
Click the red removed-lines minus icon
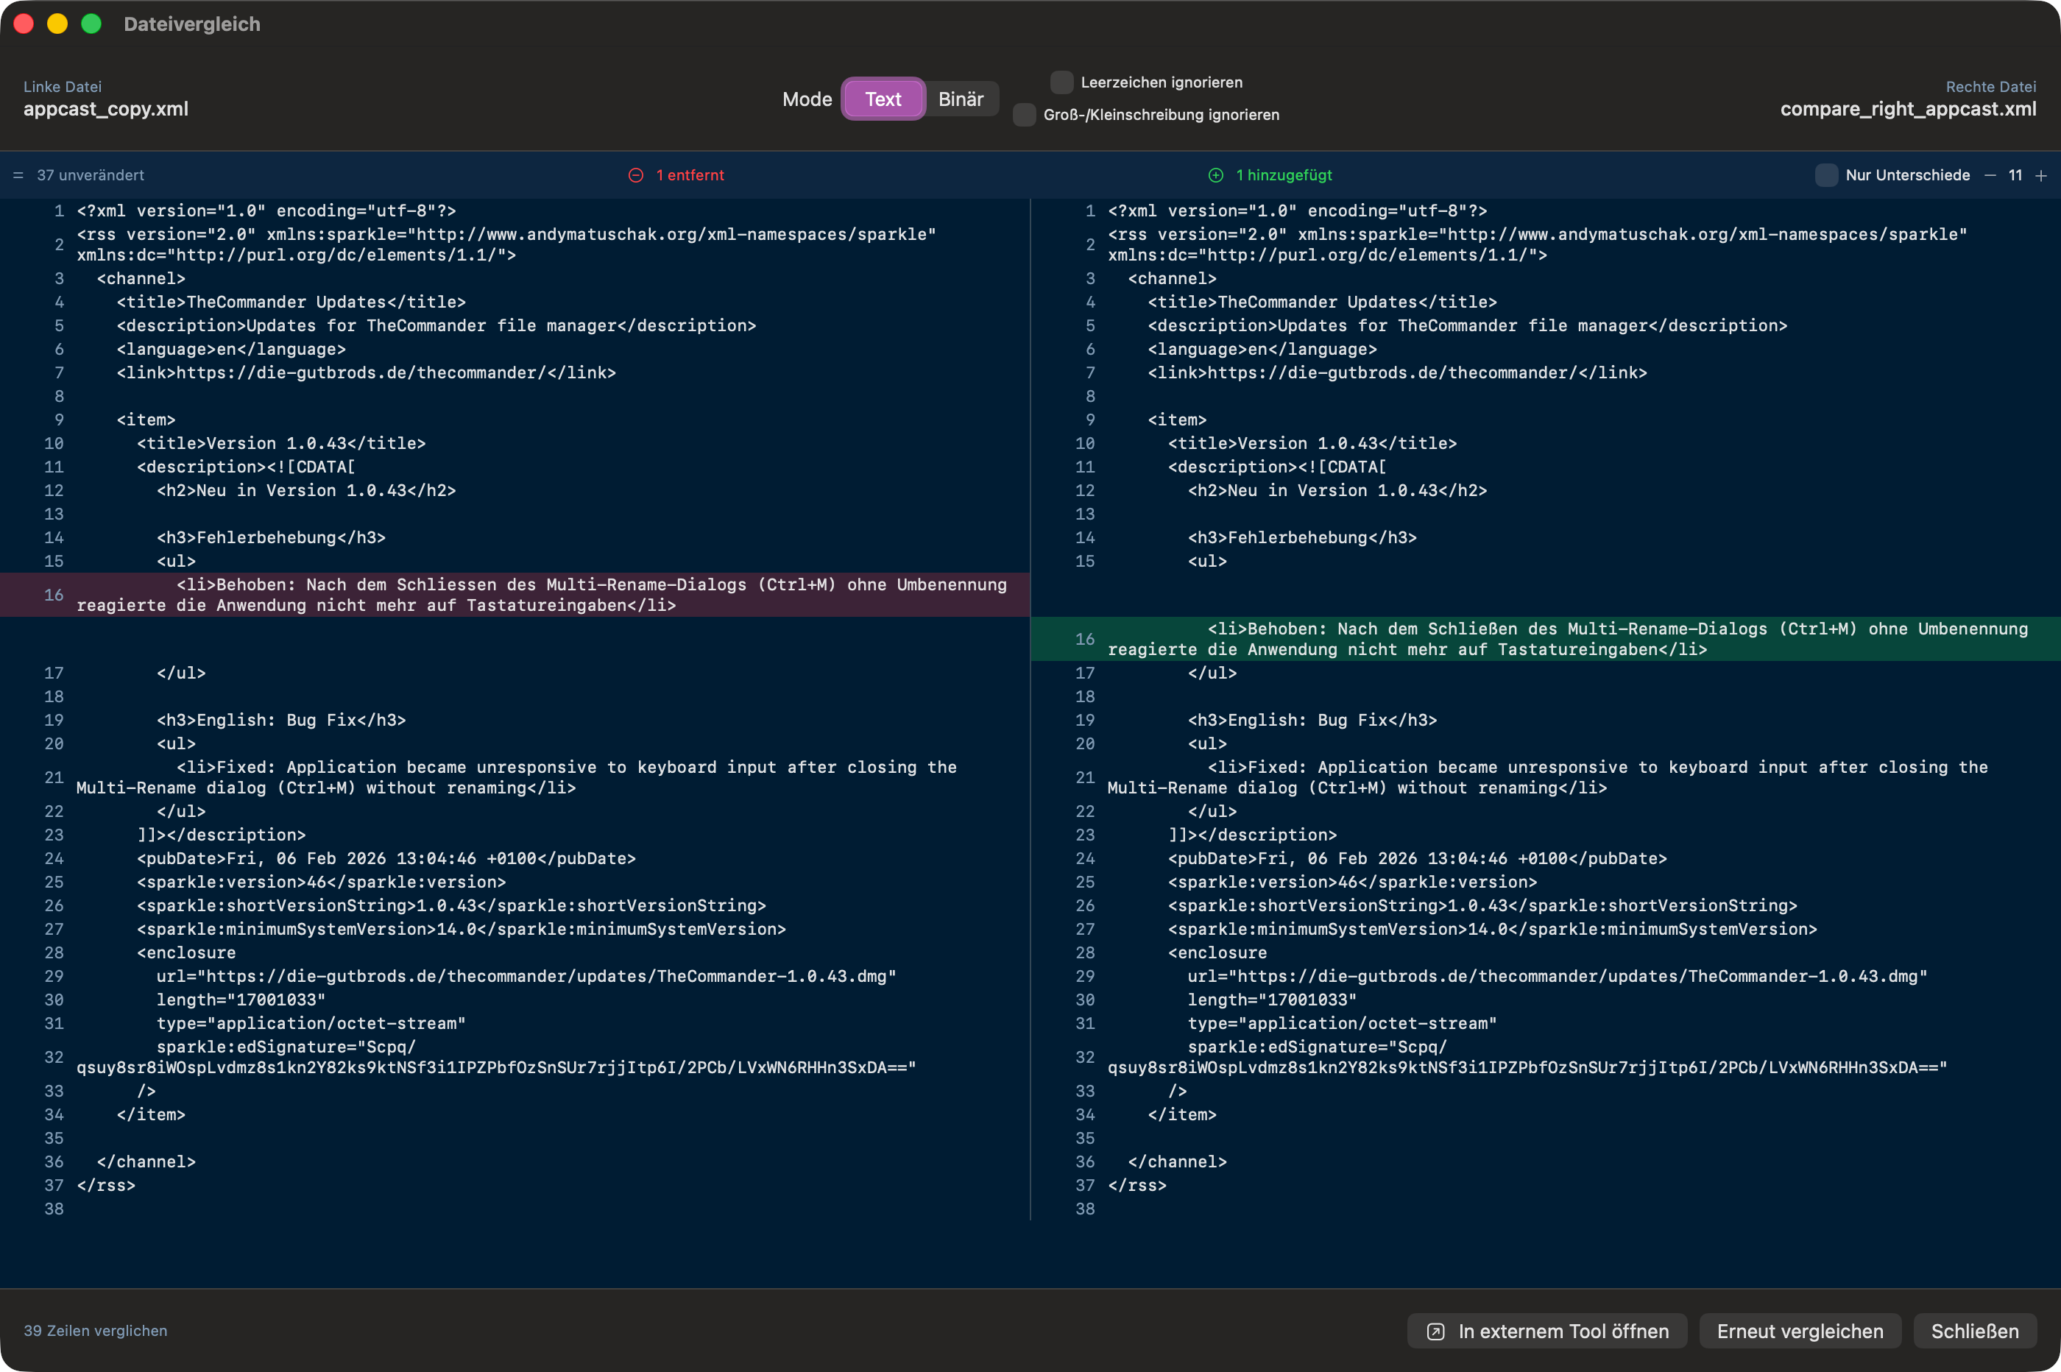coord(636,175)
